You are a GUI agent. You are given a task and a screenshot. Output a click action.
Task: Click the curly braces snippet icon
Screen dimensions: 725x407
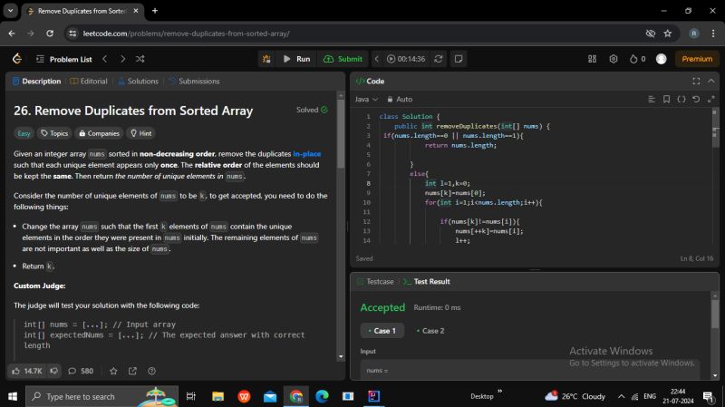coord(681,99)
